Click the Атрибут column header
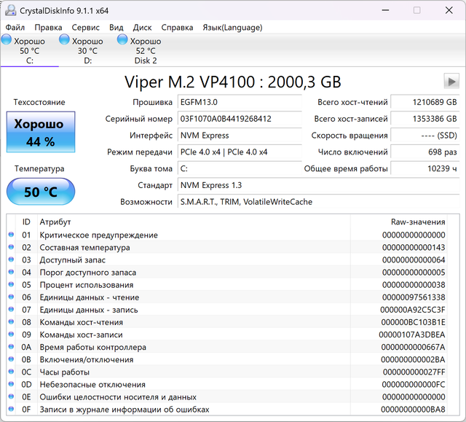The image size is (466, 422). 194,222
